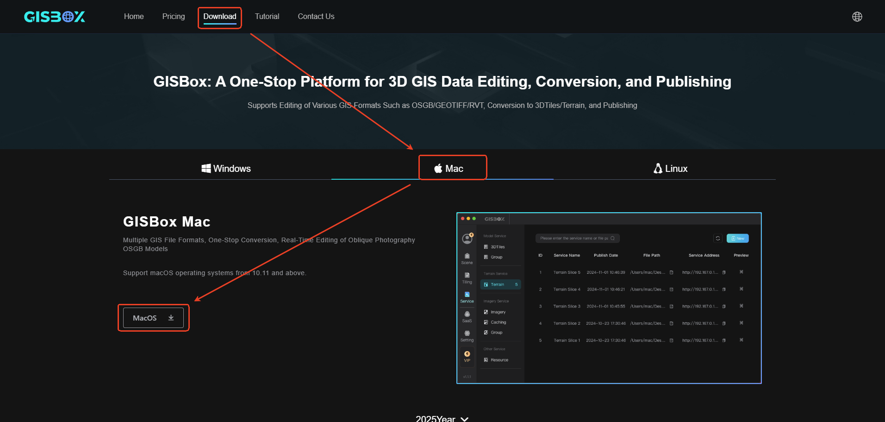Viewport: 885px width, 422px height.
Task: Click the service name search field in preview
Action: (x=577, y=238)
